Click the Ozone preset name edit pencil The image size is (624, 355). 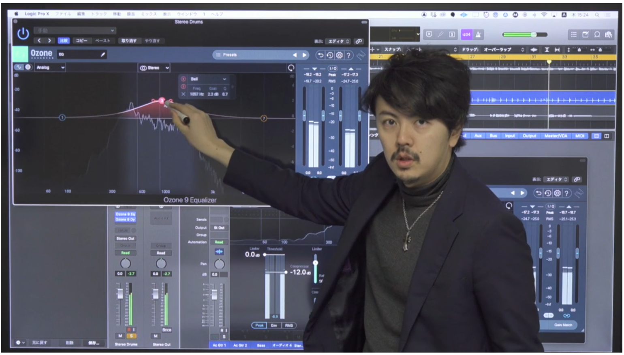pyautogui.click(x=103, y=54)
